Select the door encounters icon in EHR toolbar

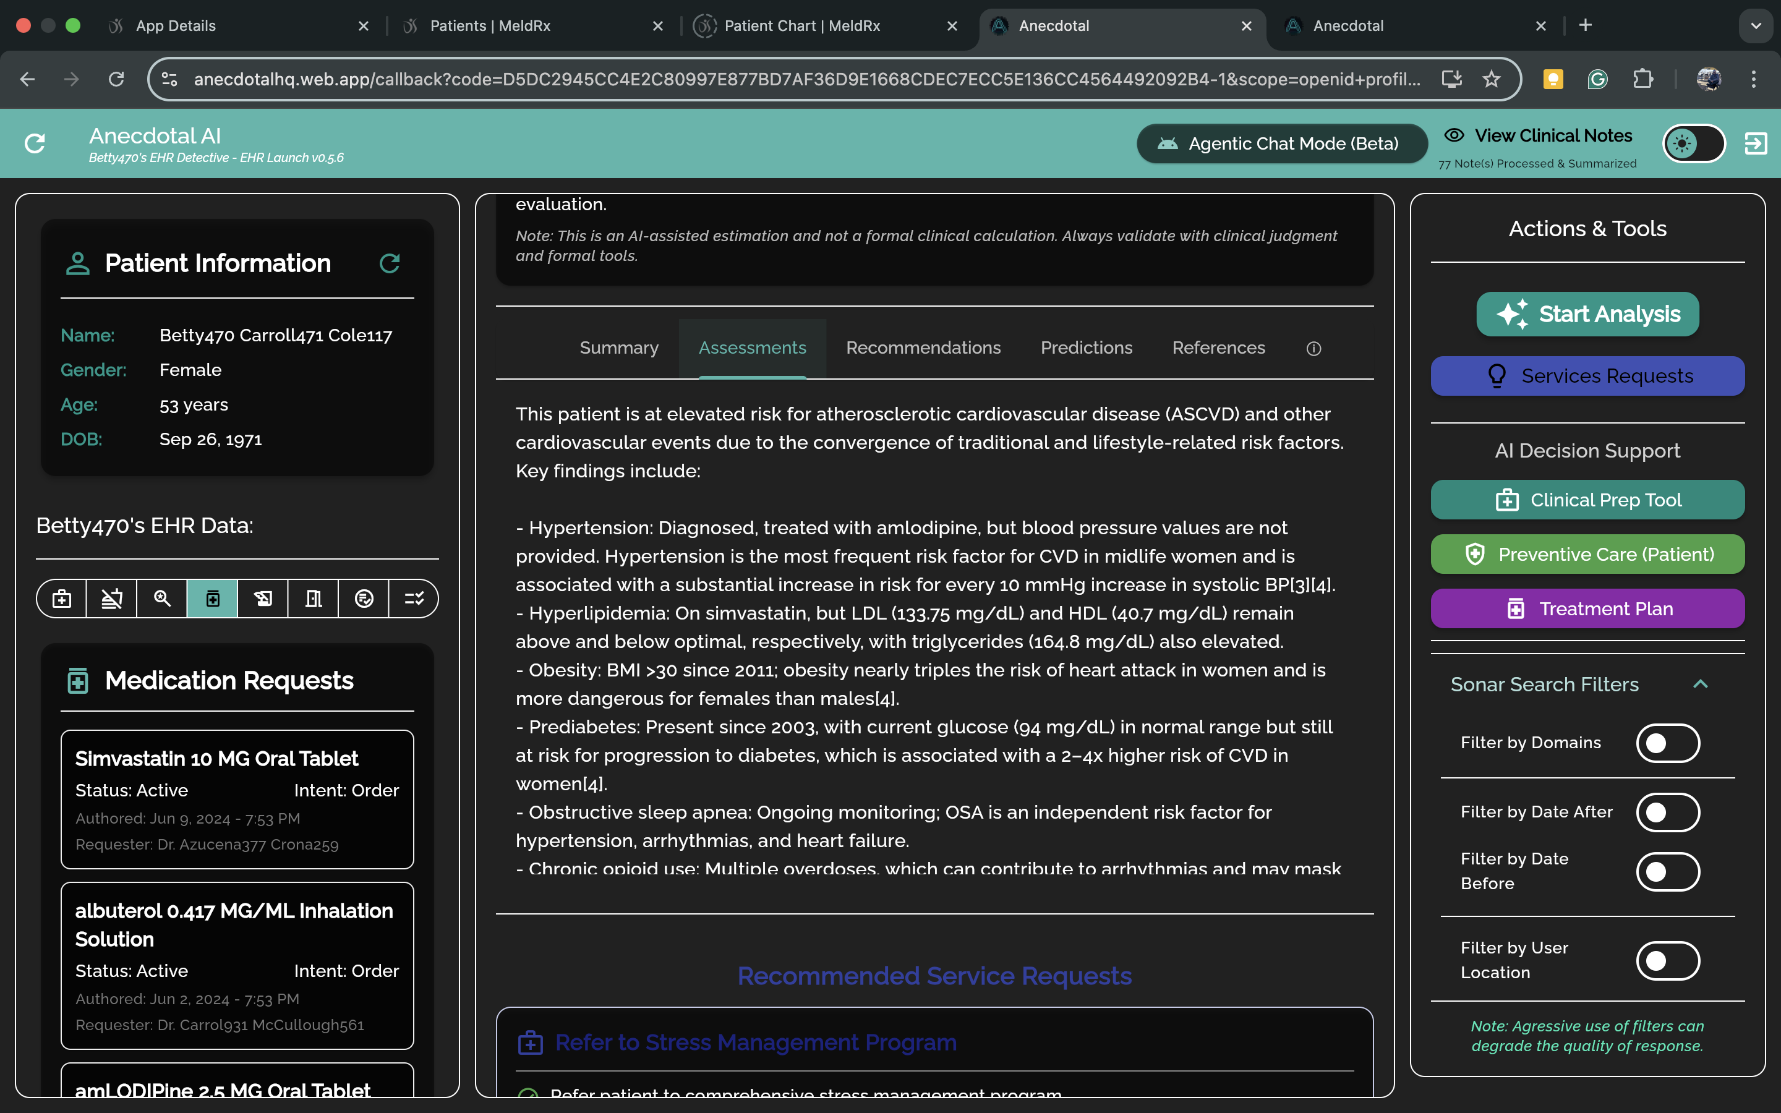coord(314,599)
